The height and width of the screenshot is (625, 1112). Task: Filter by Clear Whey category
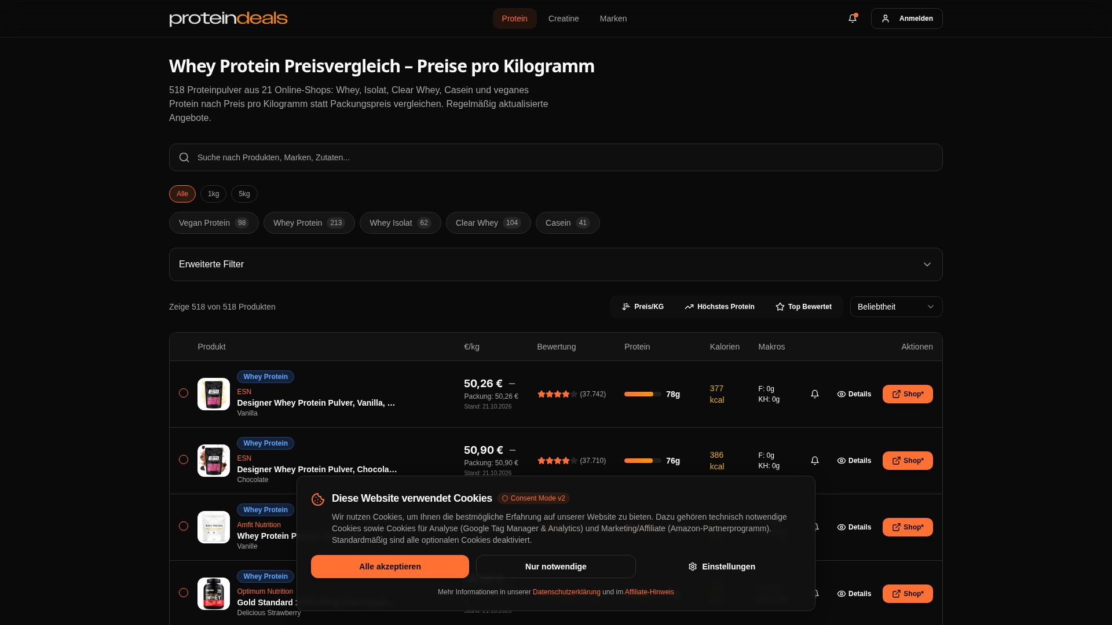pos(488,223)
